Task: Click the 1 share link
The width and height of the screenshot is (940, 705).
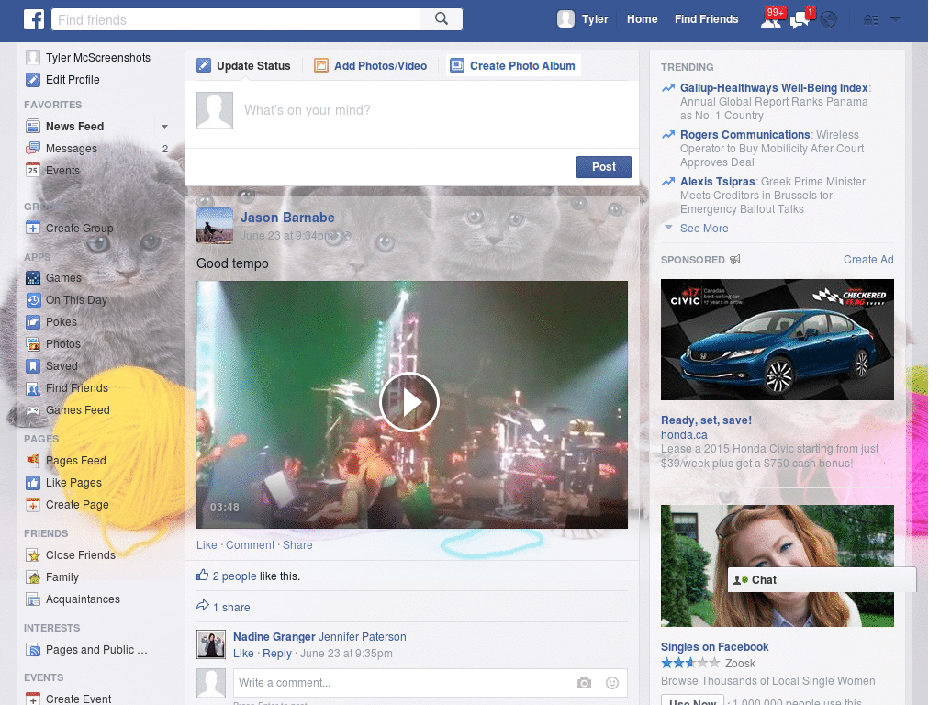Action: 231,608
